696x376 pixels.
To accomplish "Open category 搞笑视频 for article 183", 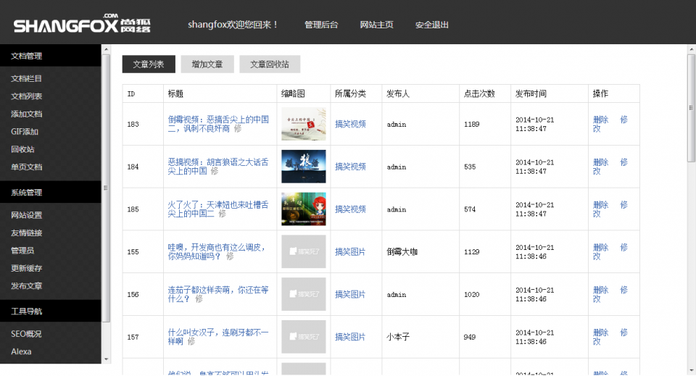I will 350,124.
